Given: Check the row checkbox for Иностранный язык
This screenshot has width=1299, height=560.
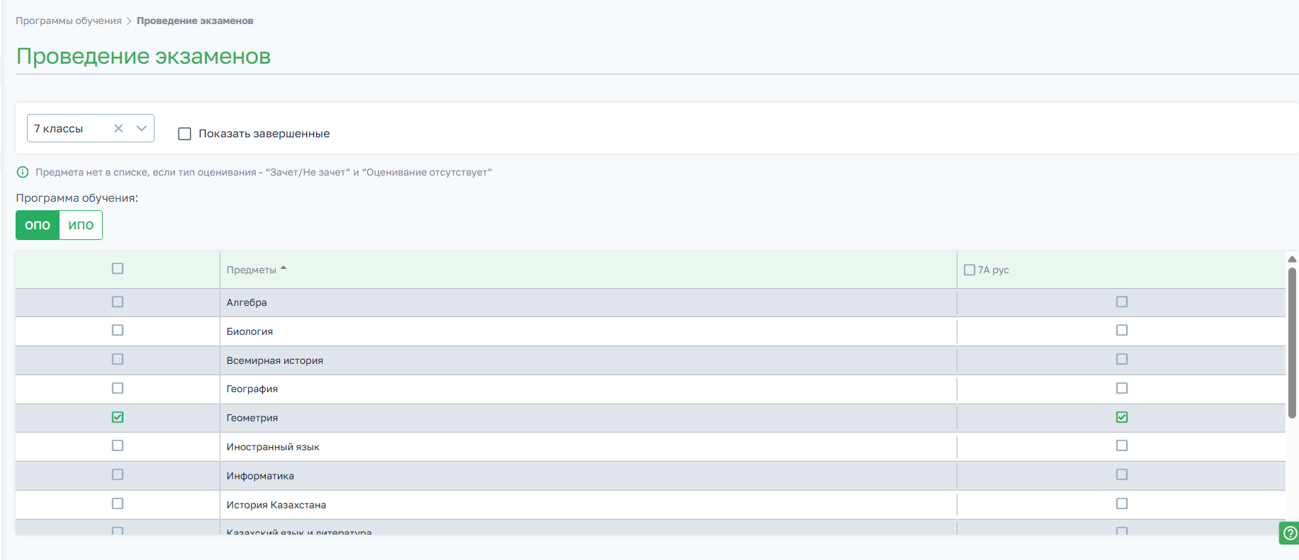Looking at the screenshot, I should click(118, 445).
